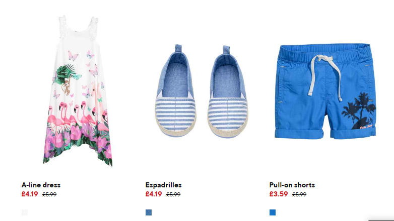Click the A-line dress sale price £4.19
Image resolution: width=394 pixels, height=221 pixels.
tap(30, 194)
